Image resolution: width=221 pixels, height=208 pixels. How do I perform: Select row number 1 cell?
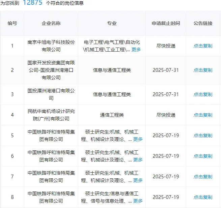12,46
